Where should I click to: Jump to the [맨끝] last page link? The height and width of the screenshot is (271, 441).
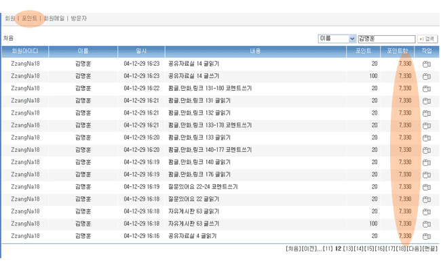coord(430,249)
